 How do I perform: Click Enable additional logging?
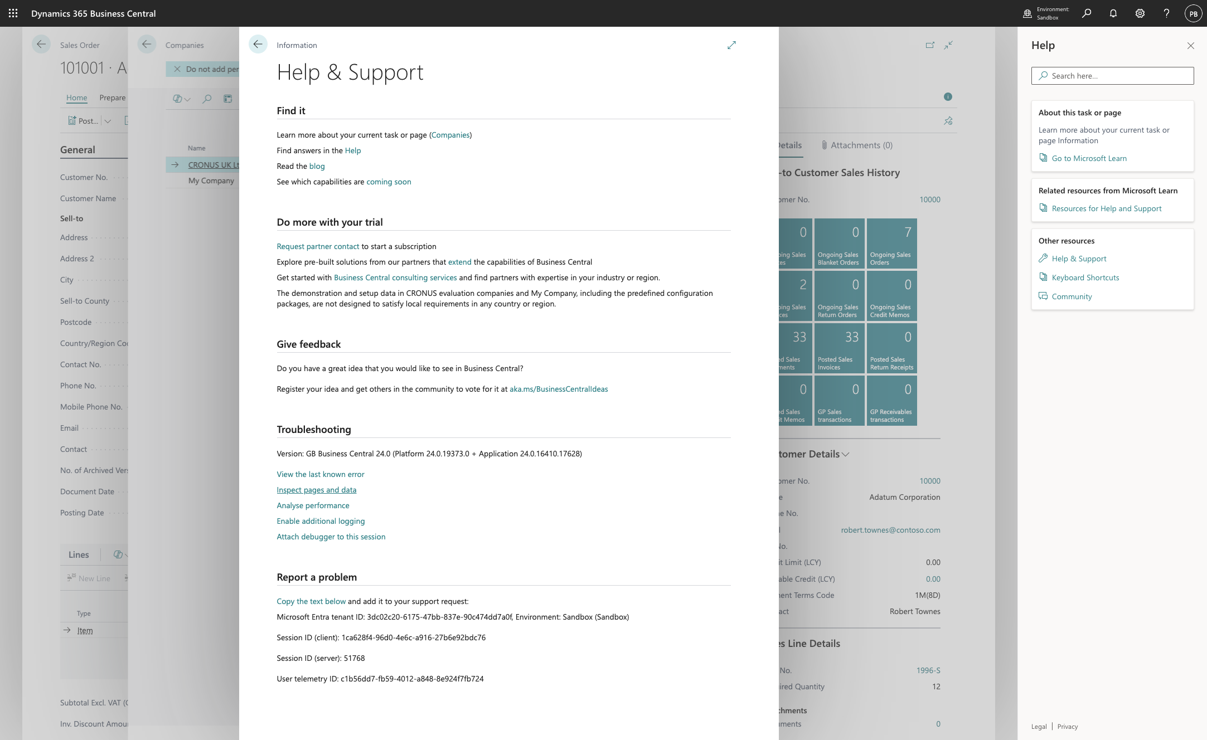tap(321, 521)
